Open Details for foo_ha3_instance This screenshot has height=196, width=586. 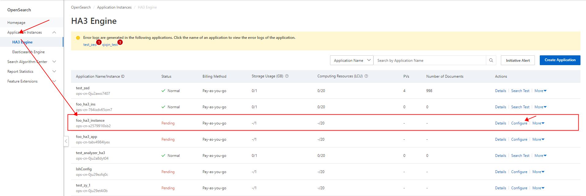coord(501,123)
